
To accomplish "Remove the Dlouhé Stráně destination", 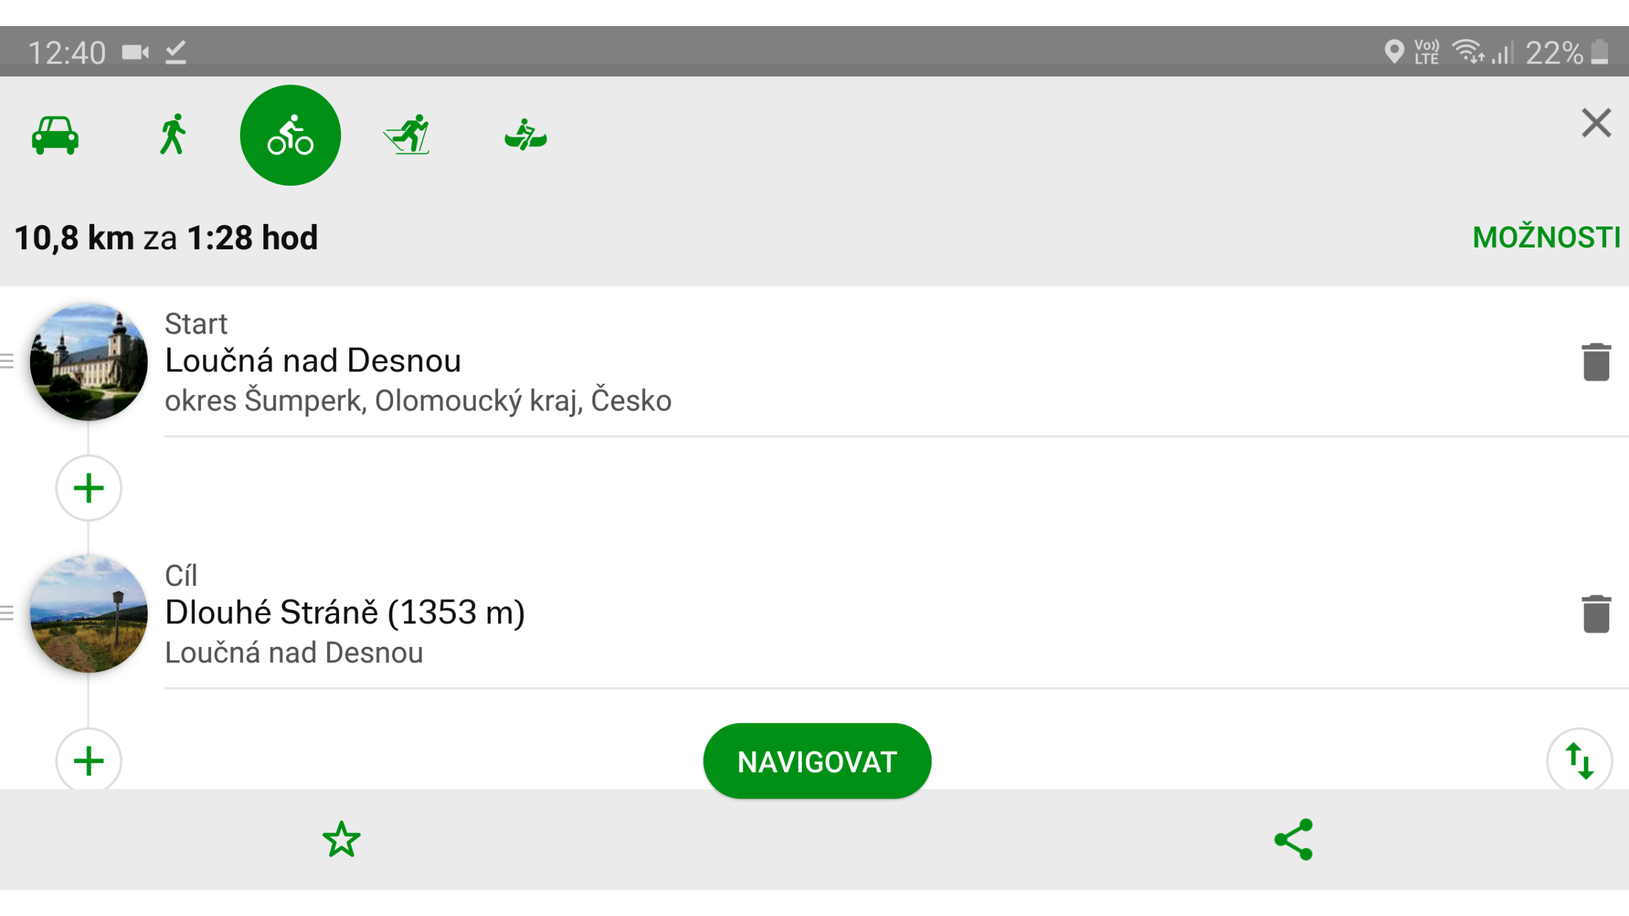I will (x=1596, y=614).
